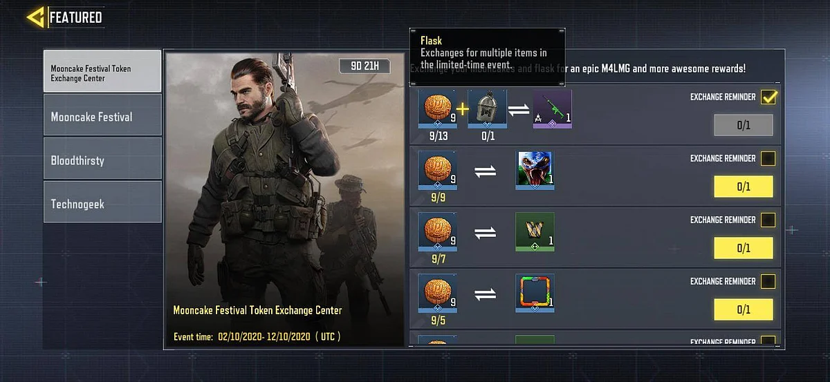Click the soldier character banner image
This screenshot has width=830, height=382.
tap(284, 200)
